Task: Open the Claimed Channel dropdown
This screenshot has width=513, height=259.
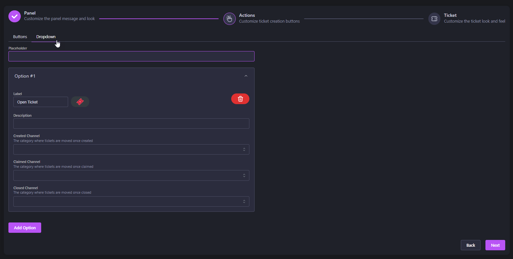Action: (131, 176)
